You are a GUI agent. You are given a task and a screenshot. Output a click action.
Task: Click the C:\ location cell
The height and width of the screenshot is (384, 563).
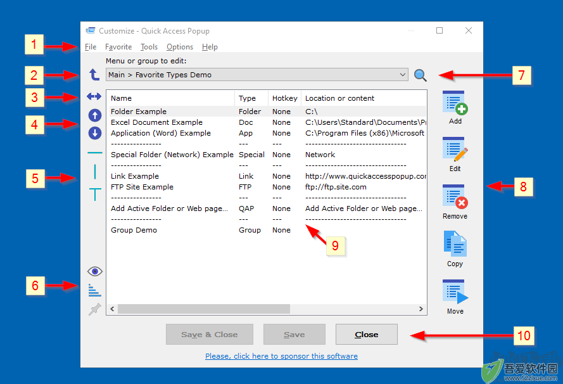(x=312, y=112)
